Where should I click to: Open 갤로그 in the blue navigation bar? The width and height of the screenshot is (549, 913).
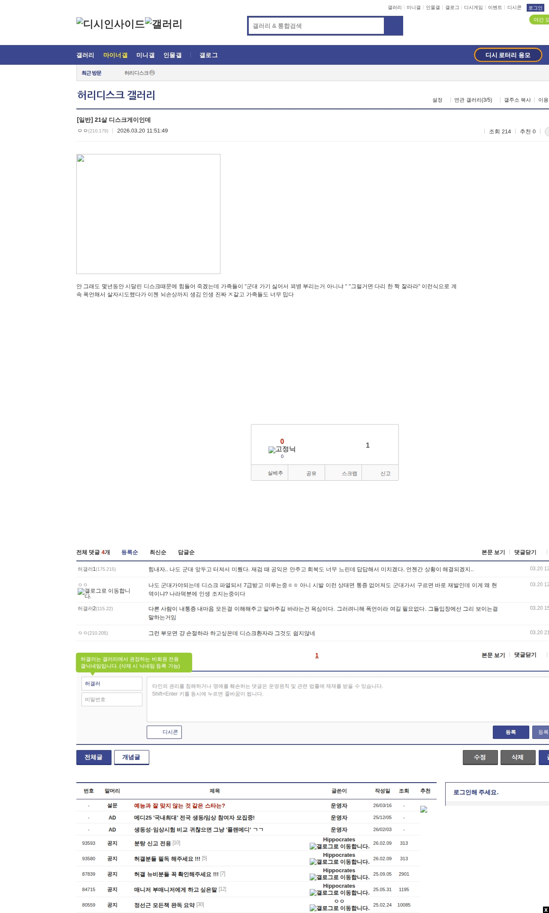pos(208,55)
